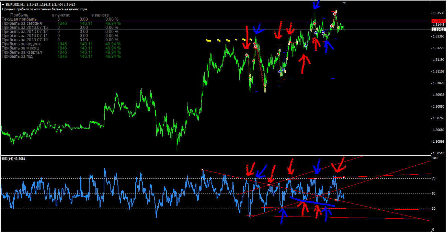Click the 'Текущая прибыль' row label

(19, 19)
